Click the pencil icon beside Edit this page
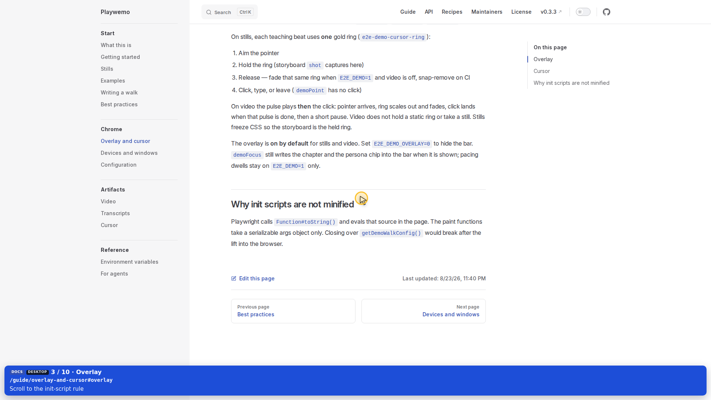Screen dimensions: 711x400 coord(234,279)
